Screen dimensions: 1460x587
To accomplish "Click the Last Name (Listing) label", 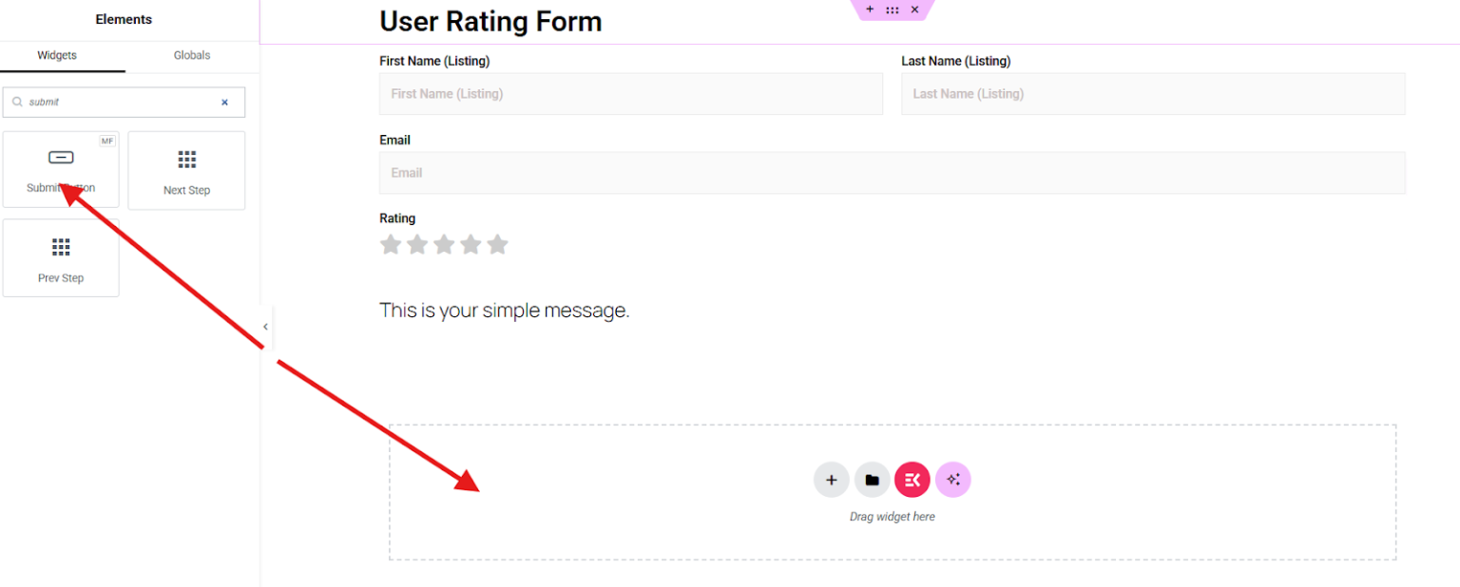I will click(956, 61).
